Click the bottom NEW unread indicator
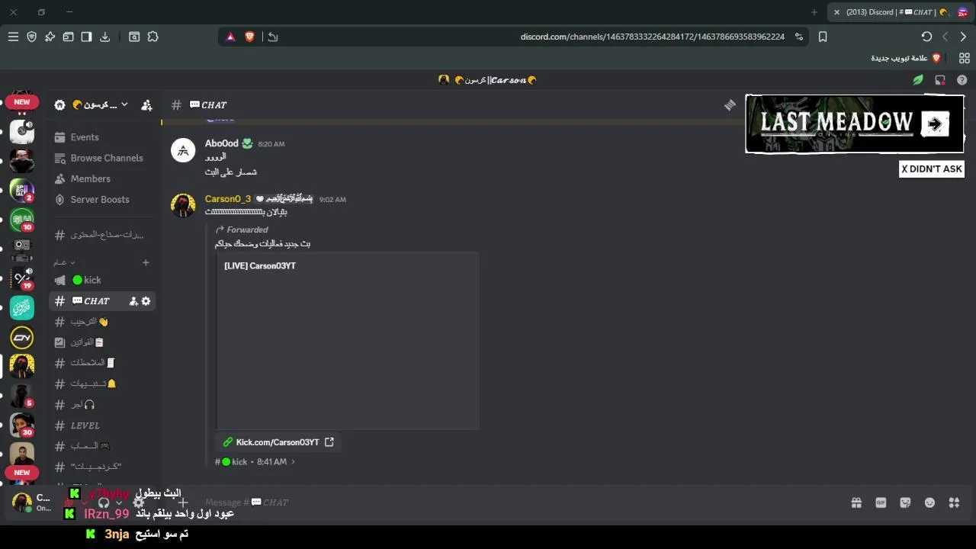976x549 pixels. [21, 473]
